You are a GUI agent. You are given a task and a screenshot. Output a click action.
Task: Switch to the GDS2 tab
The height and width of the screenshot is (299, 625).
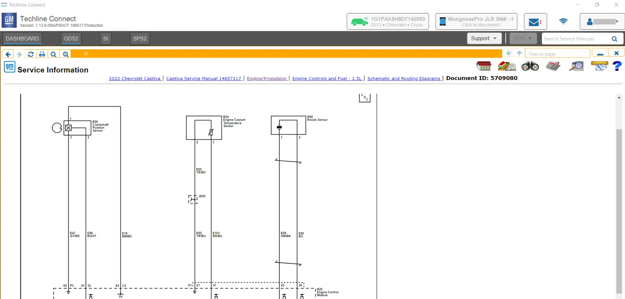(x=71, y=39)
